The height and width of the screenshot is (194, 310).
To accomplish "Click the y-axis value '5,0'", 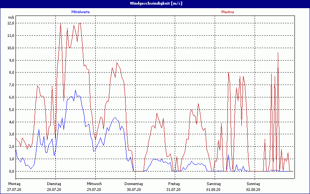I will (12, 110).
